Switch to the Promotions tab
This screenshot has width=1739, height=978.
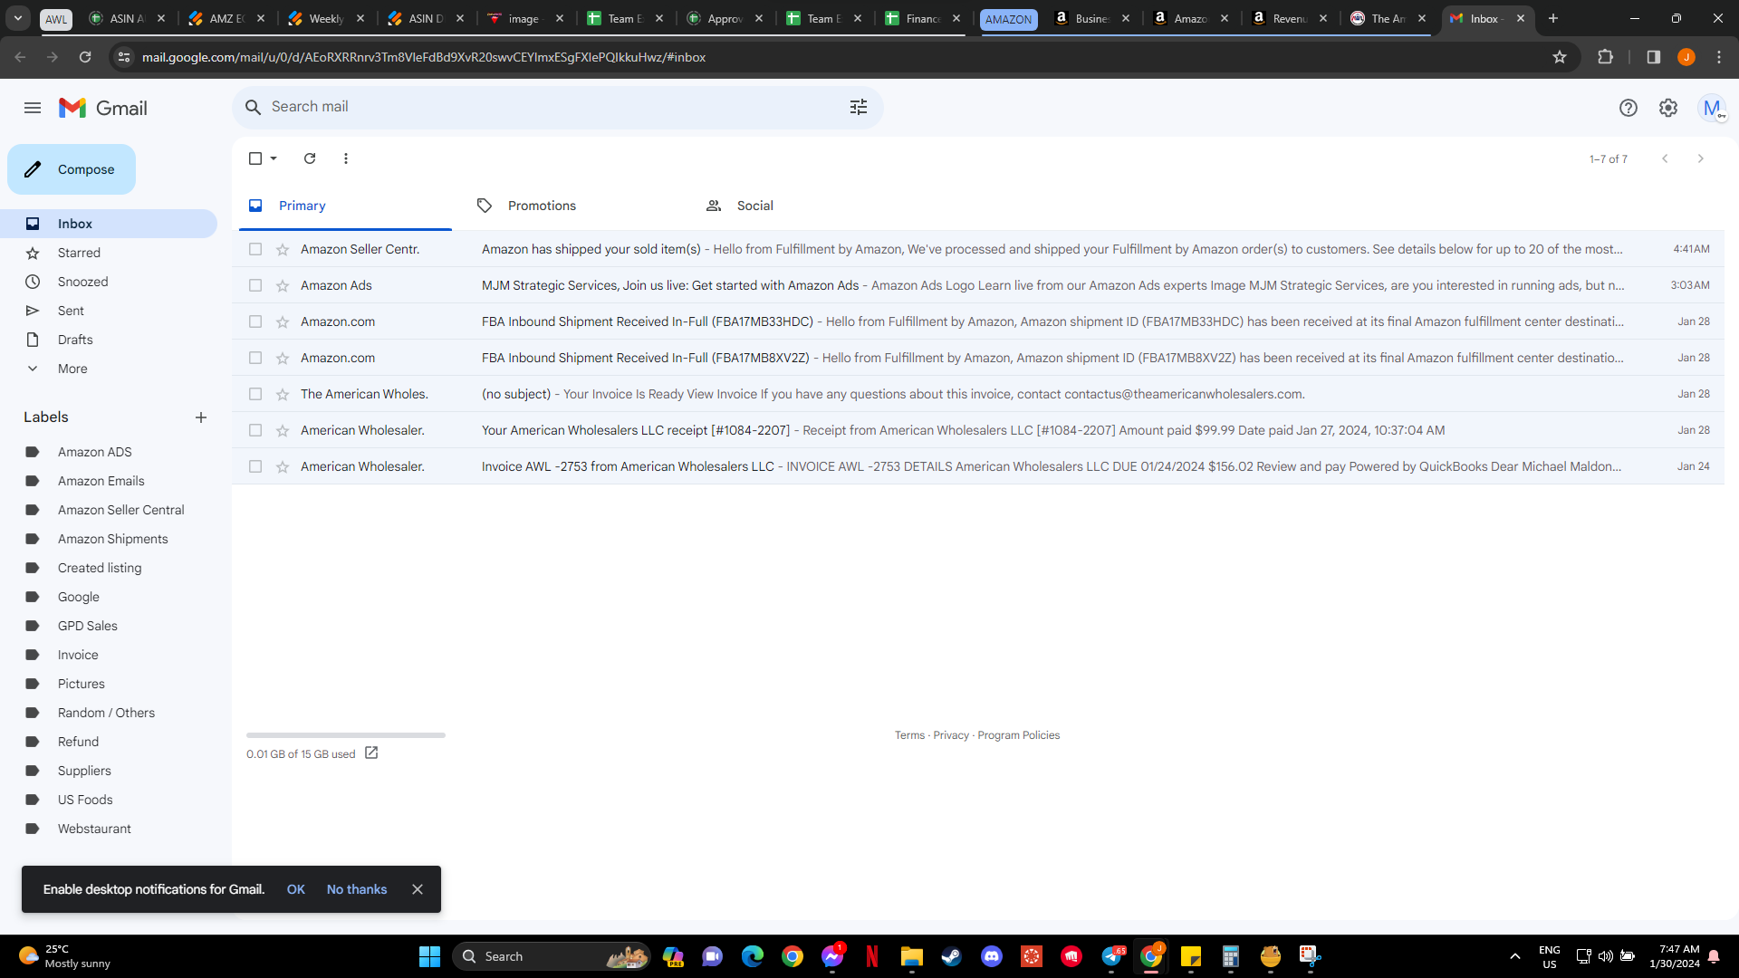(542, 206)
